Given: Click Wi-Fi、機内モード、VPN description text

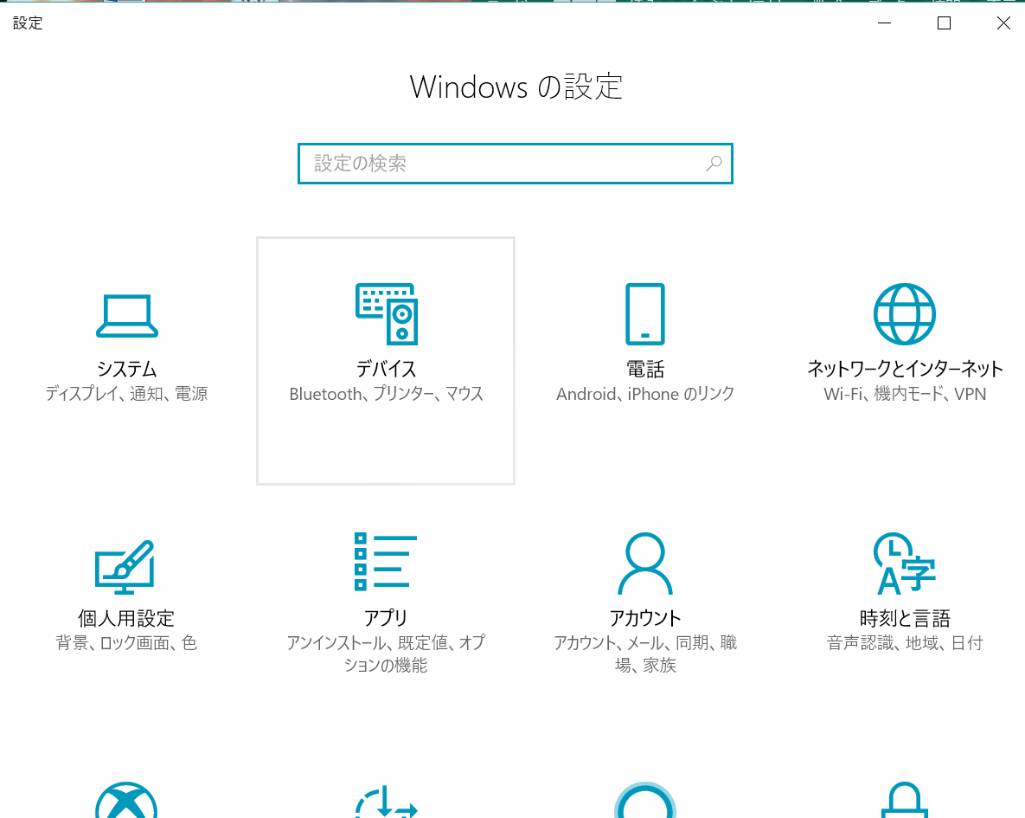Looking at the screenshot, I should (905, 394).
